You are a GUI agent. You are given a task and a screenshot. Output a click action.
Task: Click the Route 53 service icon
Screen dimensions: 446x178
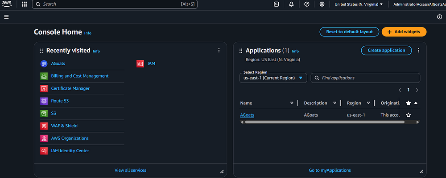pyautogui.click(x=44, y=101)
